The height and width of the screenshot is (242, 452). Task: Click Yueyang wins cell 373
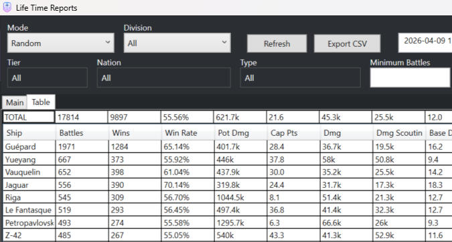[x=135, y=159]
